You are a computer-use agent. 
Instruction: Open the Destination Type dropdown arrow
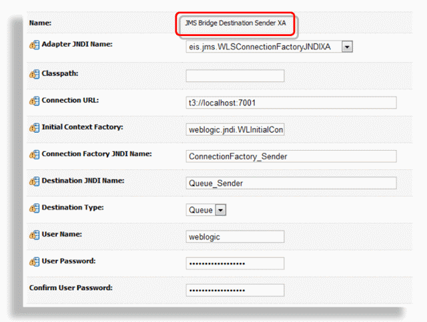click(221, 210)
